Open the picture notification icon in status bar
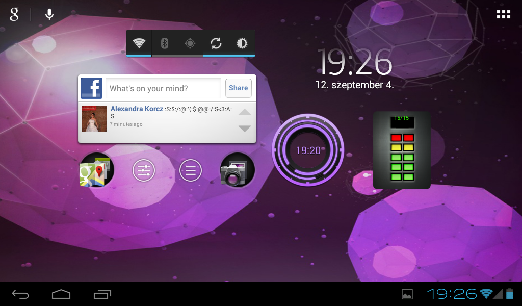 (407, 294)
